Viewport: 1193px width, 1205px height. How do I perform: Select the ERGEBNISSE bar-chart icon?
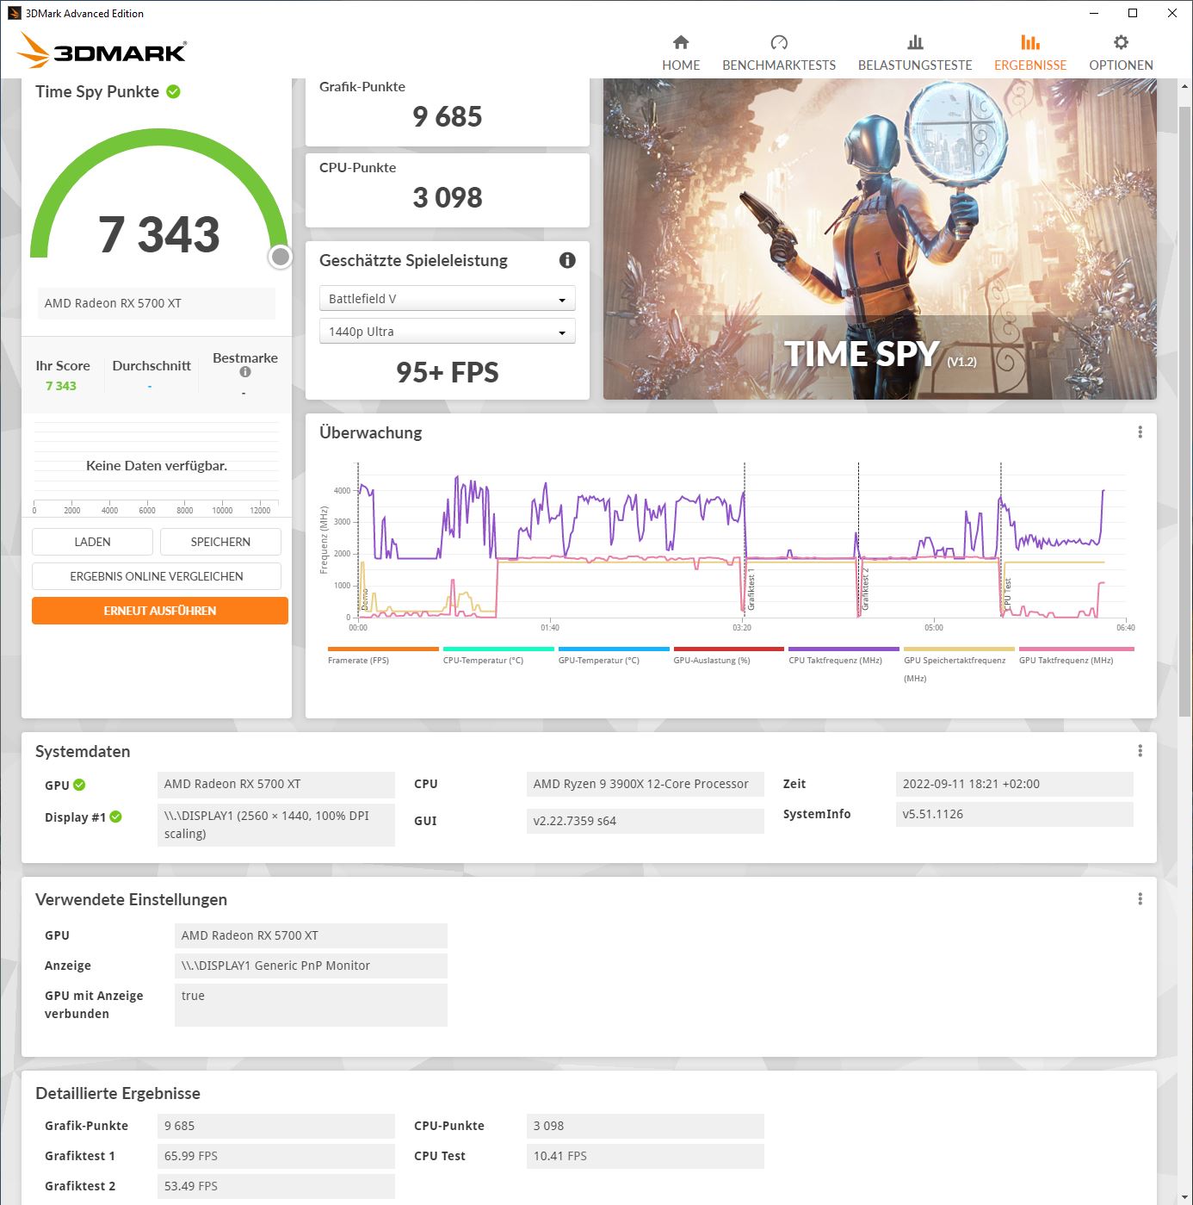coord(1030,42)
